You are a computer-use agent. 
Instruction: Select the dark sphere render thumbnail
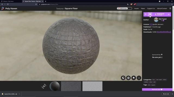click(x=55, y=86)
